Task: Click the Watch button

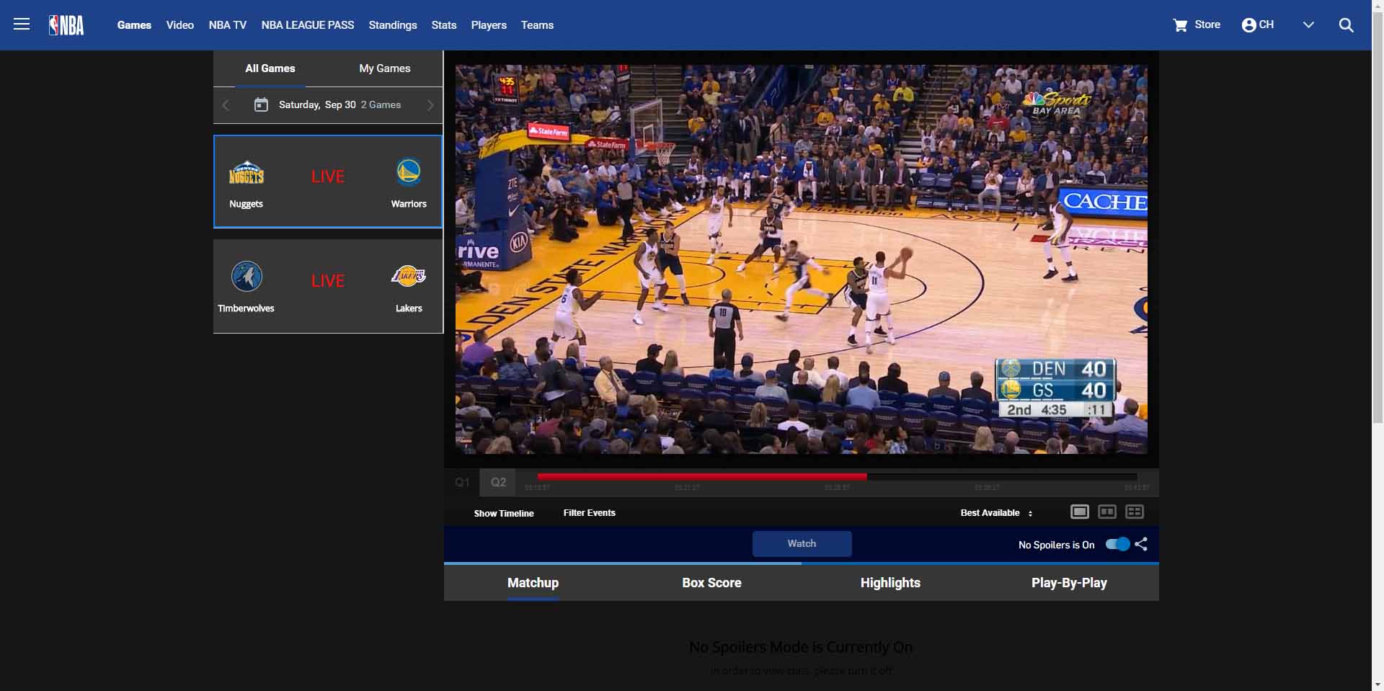Action: [x=802, y=543]
